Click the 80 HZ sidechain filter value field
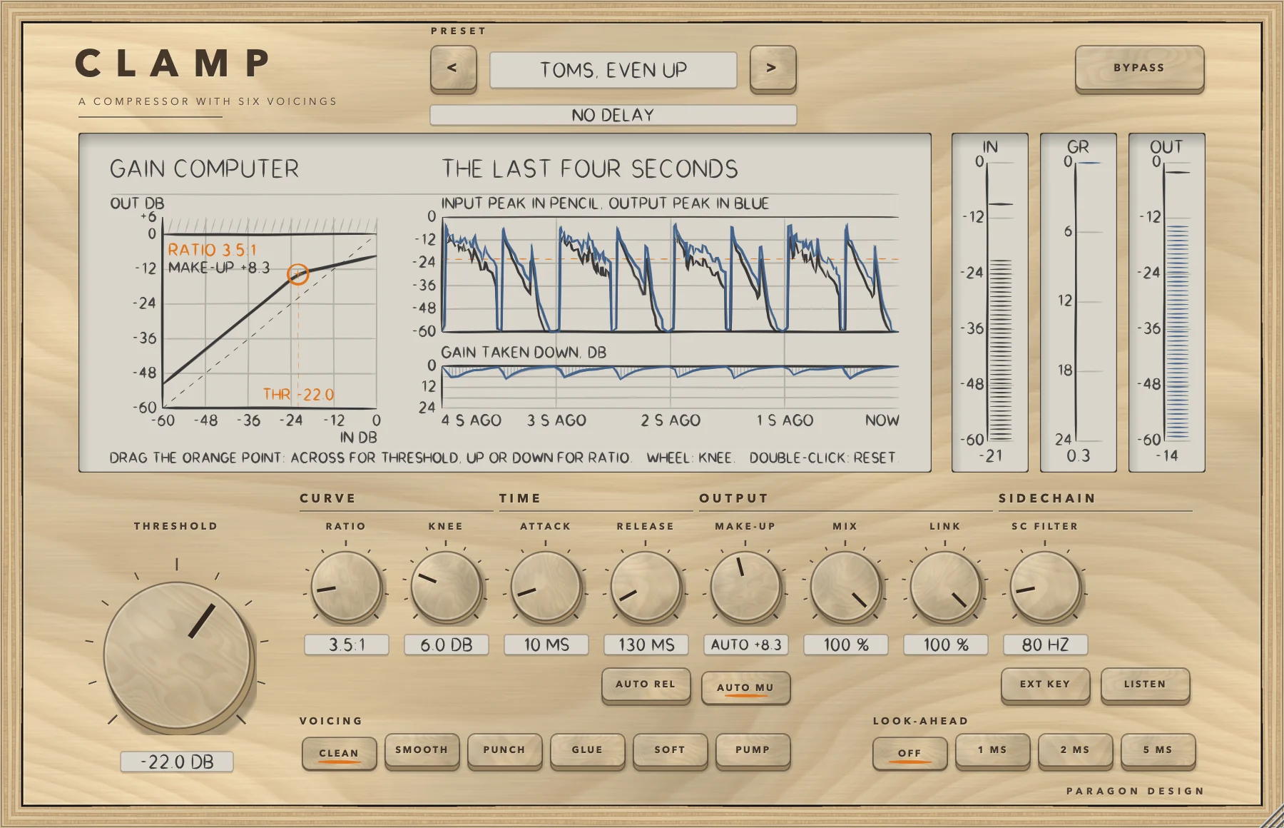Image resolution: width=1284 pixels, height=828 pixels. tap(1046, 645)
